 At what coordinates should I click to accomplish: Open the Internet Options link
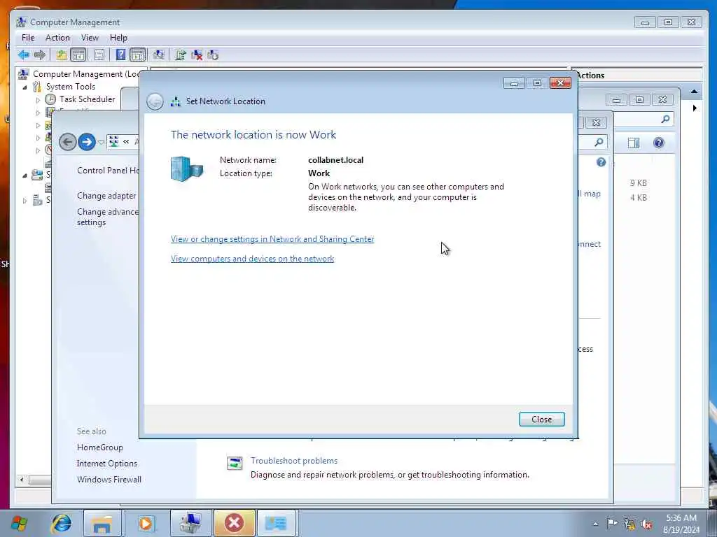click(107, 464)
